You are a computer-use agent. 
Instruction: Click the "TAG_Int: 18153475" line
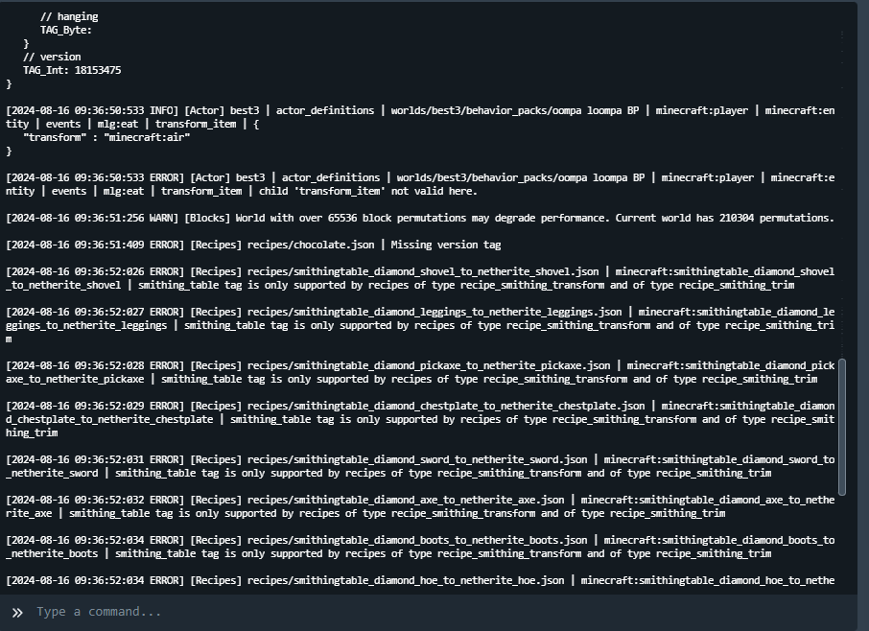(72, 70)
